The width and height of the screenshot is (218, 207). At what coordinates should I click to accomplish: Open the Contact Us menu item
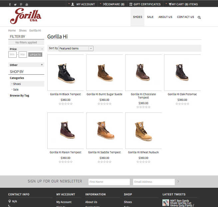(x=185, y=17)
